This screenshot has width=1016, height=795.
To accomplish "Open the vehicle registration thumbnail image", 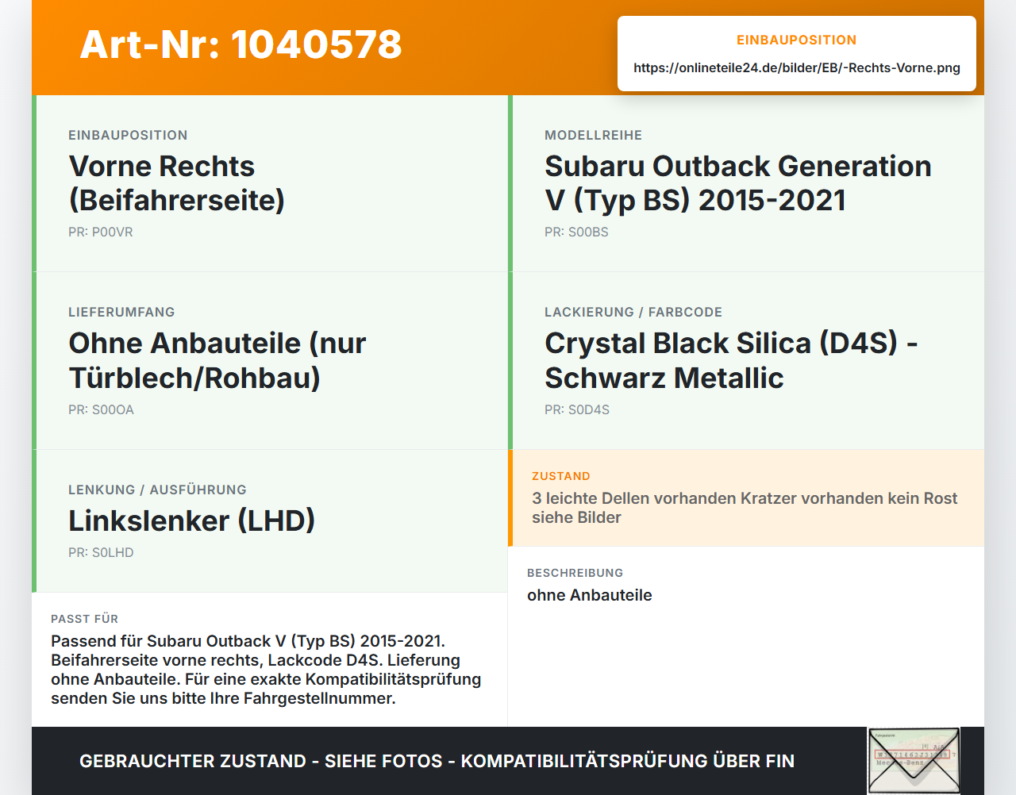I will [914, 760].
